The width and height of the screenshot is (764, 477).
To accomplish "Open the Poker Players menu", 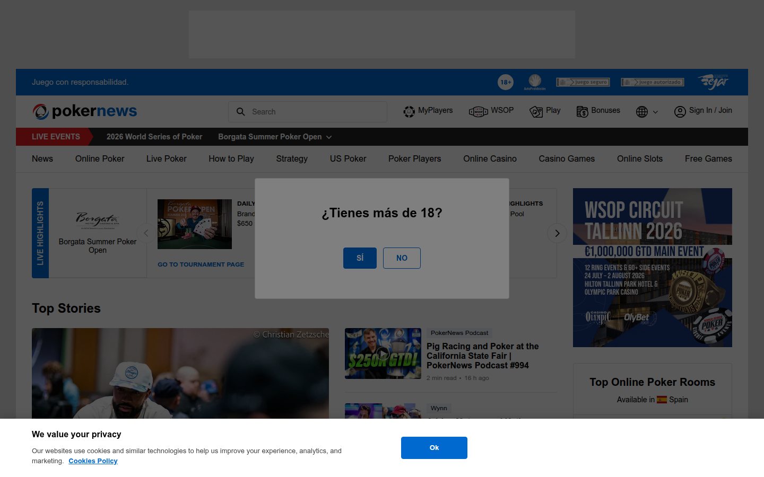I will tap(414, 158).
